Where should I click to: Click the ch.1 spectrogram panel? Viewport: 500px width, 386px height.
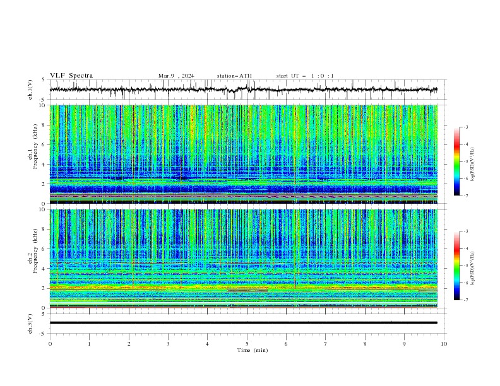[x=244, y=154]
